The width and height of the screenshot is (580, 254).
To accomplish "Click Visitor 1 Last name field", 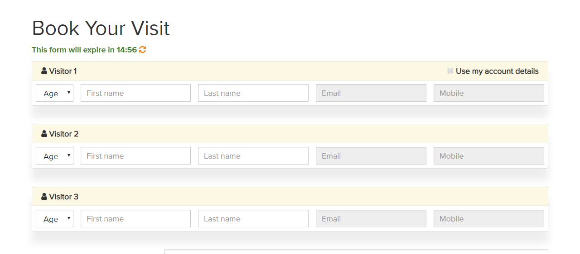I will (x=253, y=93).
